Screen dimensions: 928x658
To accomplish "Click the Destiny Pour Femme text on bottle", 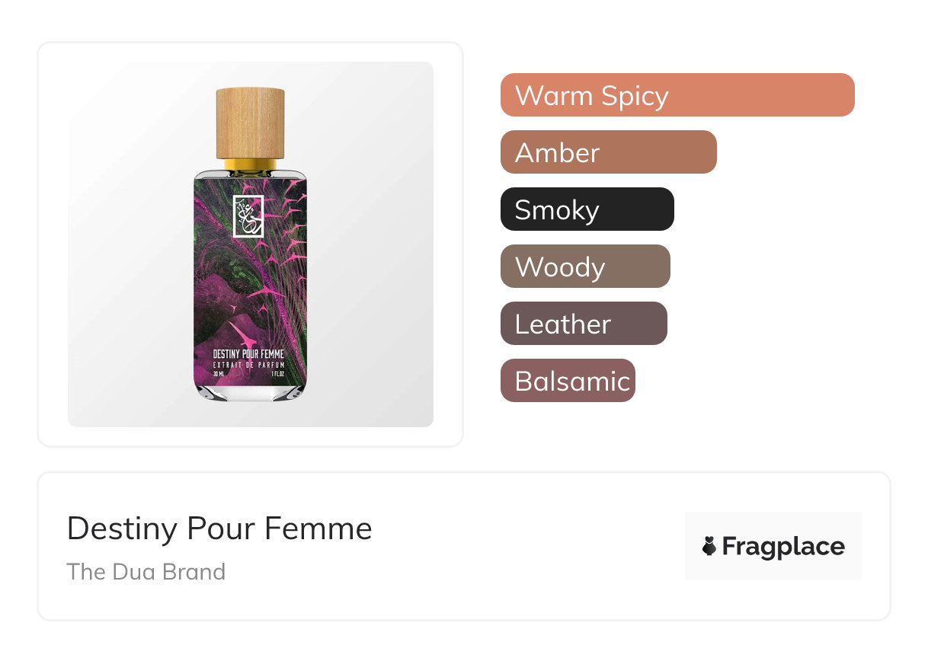I will (x=250, y=354).
